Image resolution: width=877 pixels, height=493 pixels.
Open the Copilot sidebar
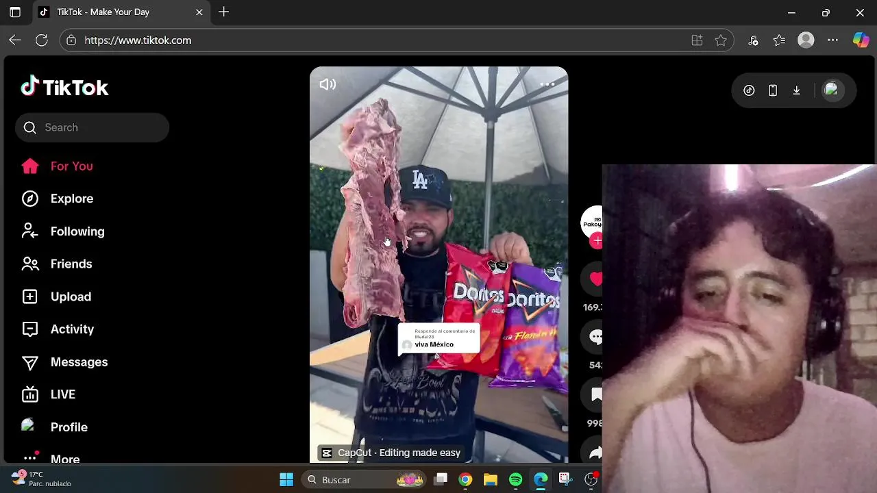tap(861, 40)
